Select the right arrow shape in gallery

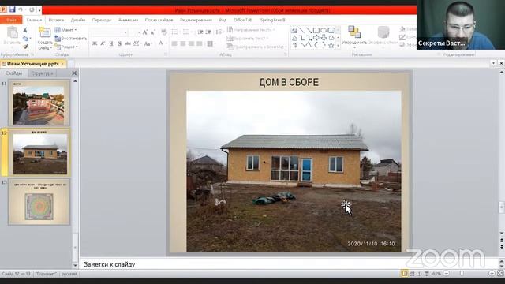tap(316, 38)
